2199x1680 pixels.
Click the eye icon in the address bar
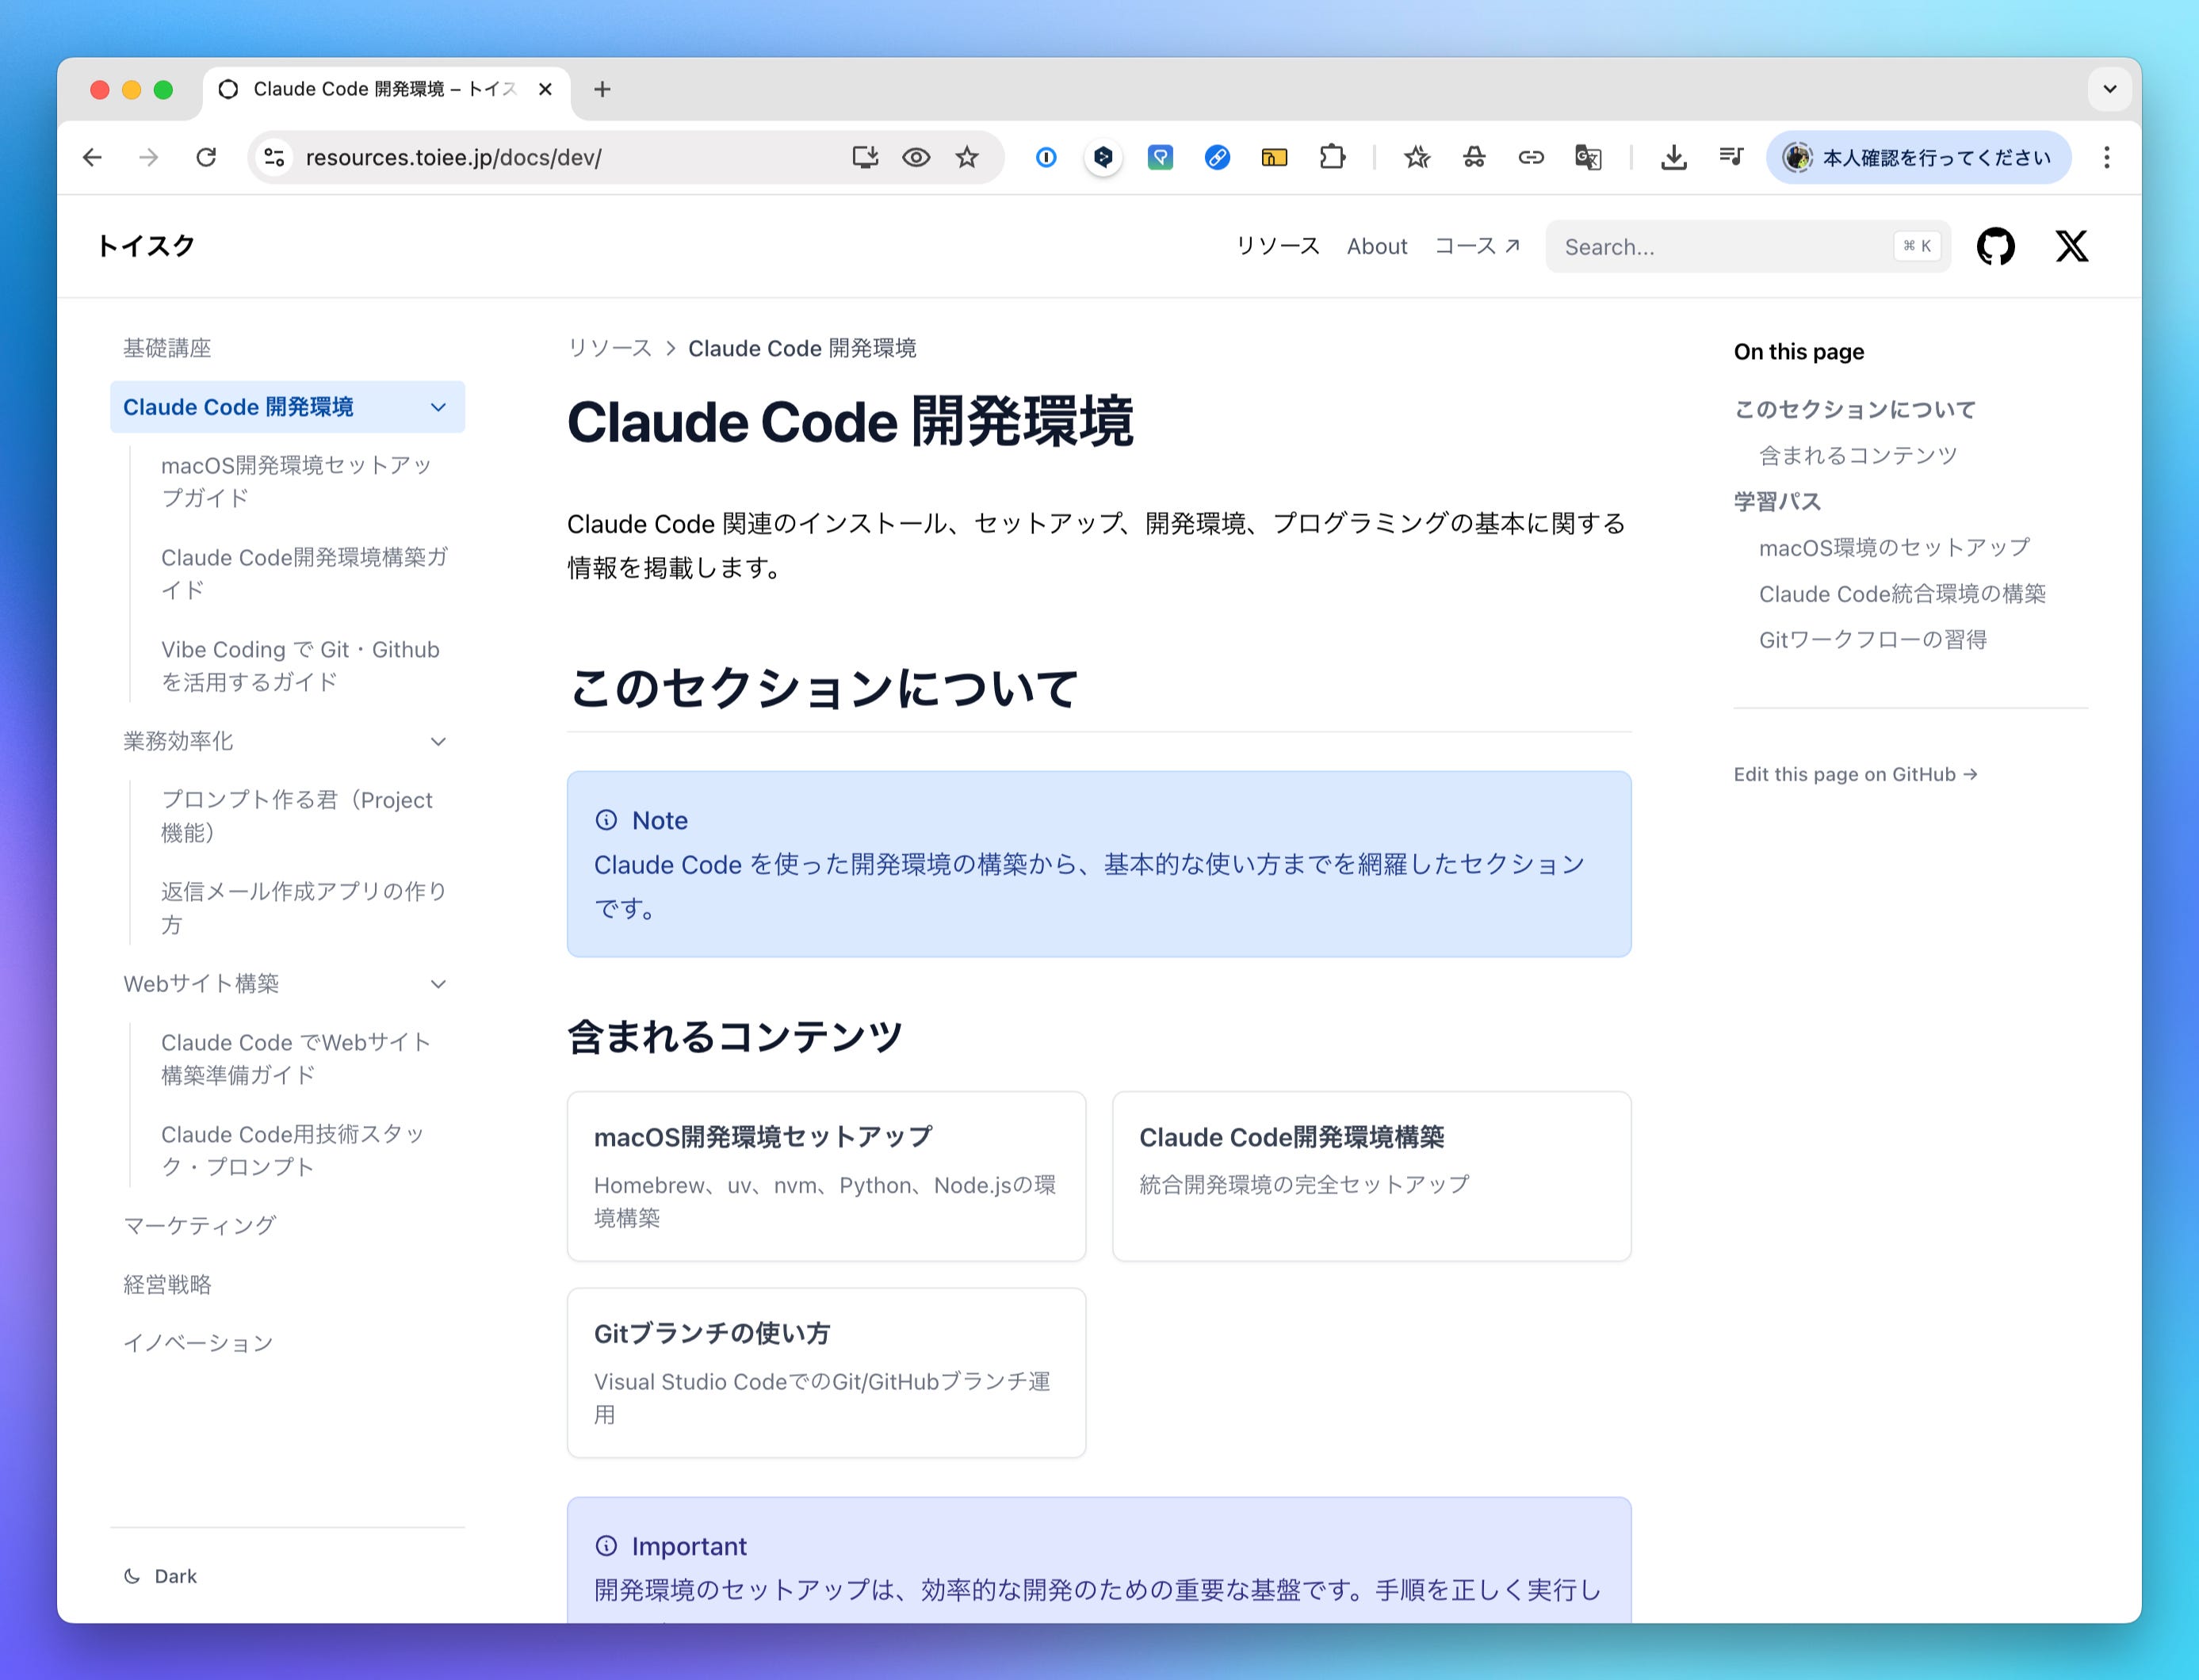click(916, 157)
